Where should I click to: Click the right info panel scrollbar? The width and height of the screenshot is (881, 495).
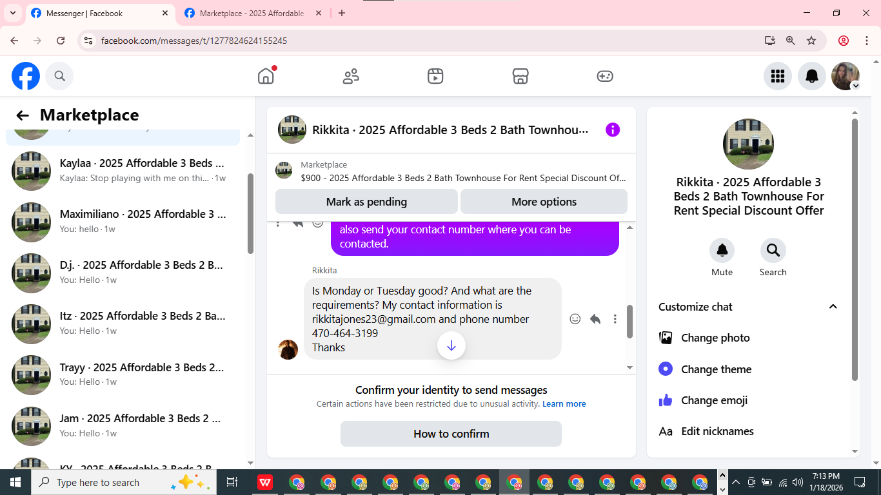(x=855, y=249)
